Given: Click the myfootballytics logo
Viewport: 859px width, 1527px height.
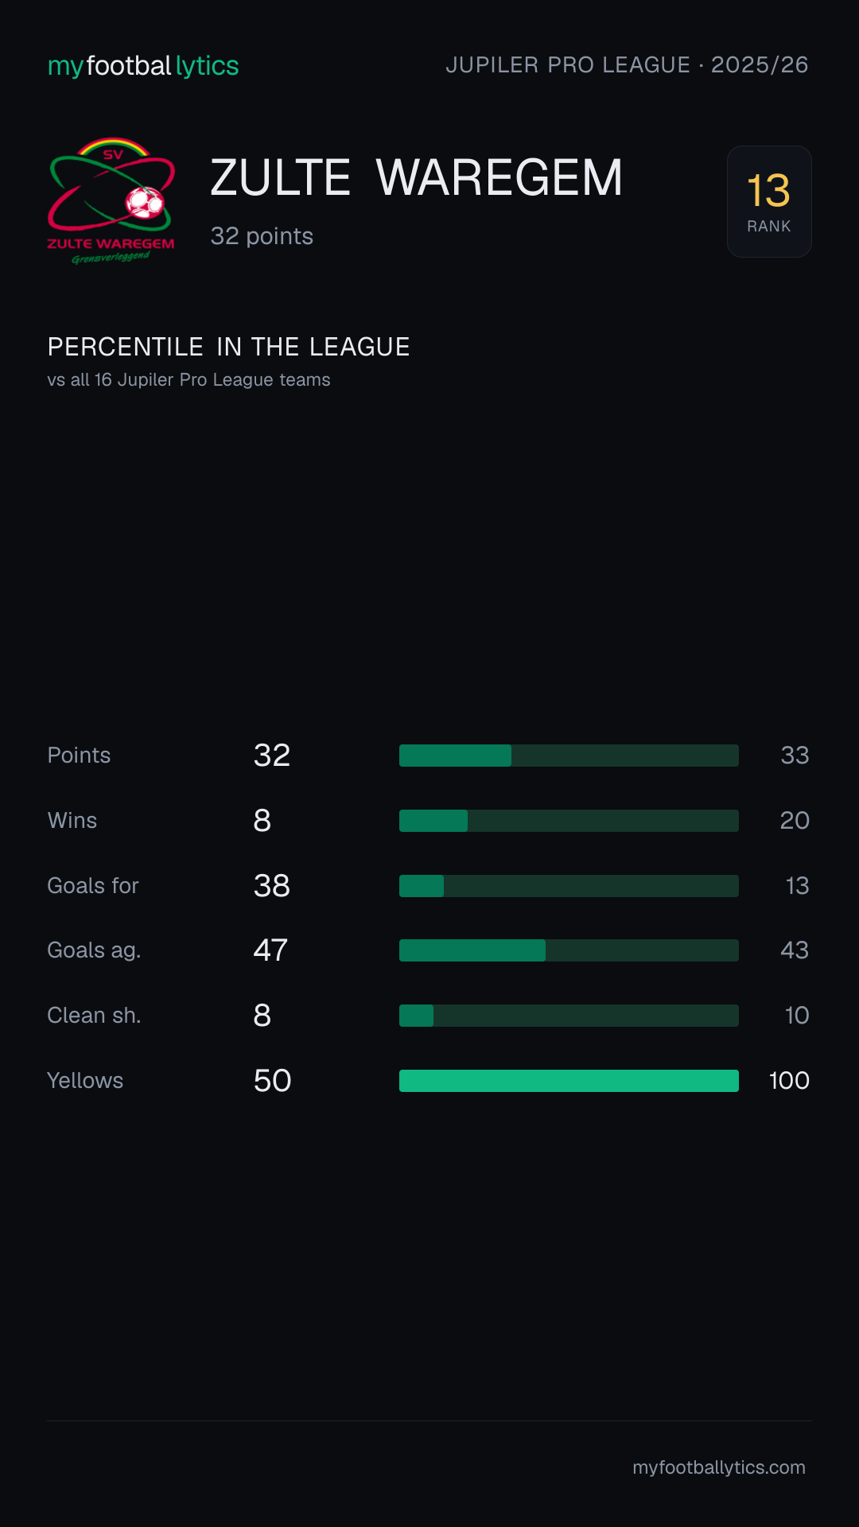Looking at the screenshot, I should click(143, 65).
